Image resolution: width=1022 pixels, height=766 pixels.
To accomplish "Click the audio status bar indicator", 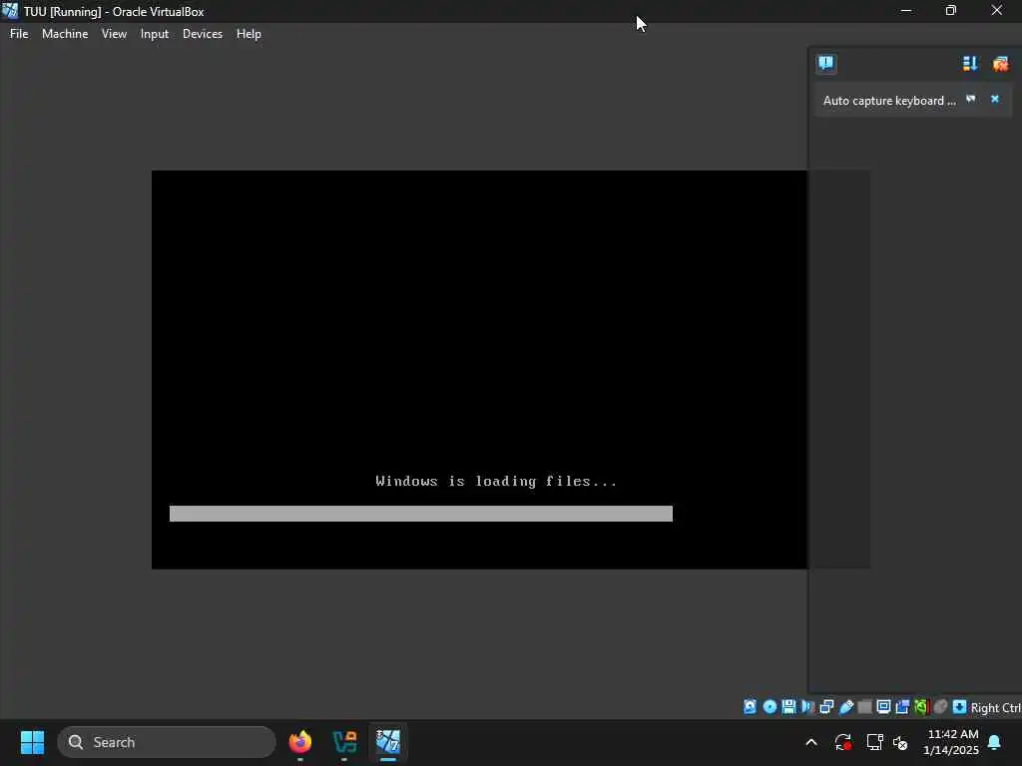I will pyautogui.click(x=808, y=707).
